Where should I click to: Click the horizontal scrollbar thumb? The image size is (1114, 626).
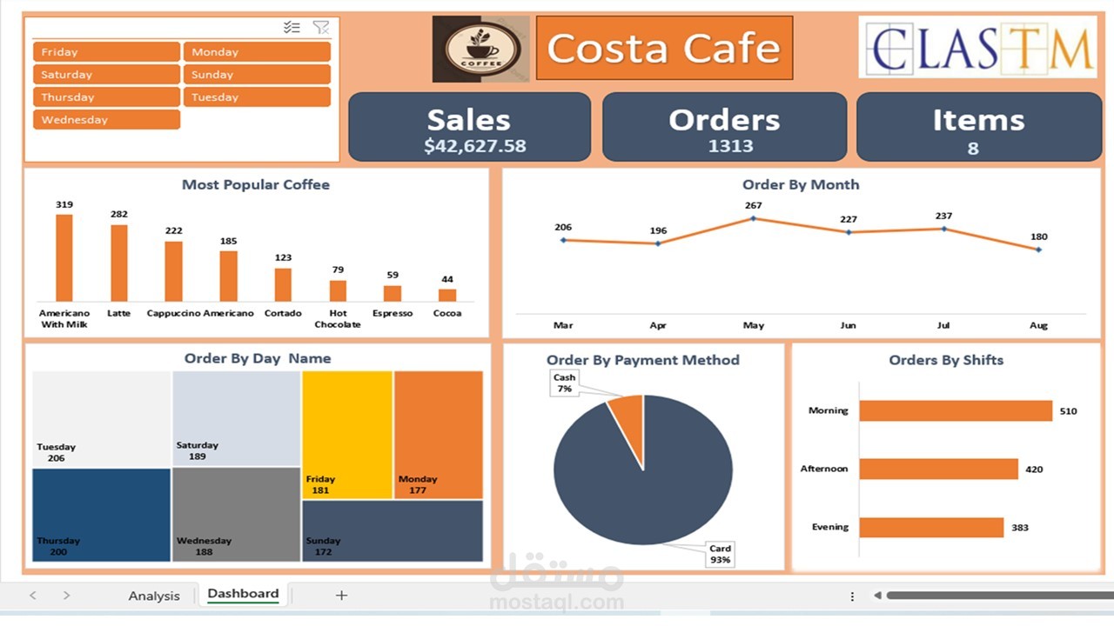pyautogui.click(x=1000, y=596)
